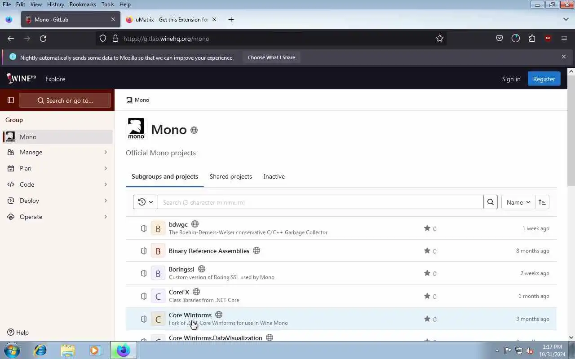Screen dimensions: 575x359
Task: Expand the Manage sidebar section
Action: (57, 152)
